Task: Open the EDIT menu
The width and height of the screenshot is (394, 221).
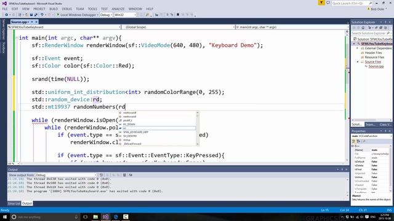Action: 15,9
